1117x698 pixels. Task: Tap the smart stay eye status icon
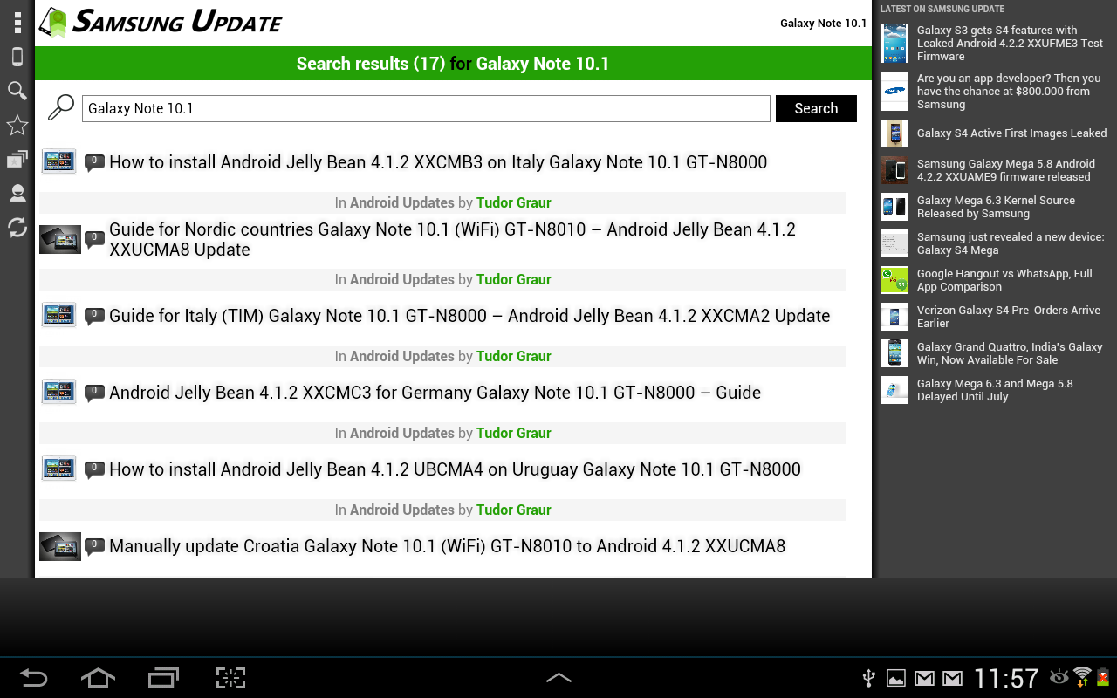click(x=1059, y=676)
